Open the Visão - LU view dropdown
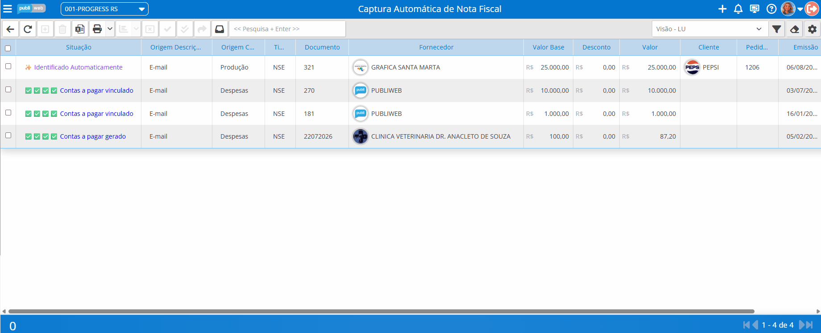 click(x=709, y=29)
